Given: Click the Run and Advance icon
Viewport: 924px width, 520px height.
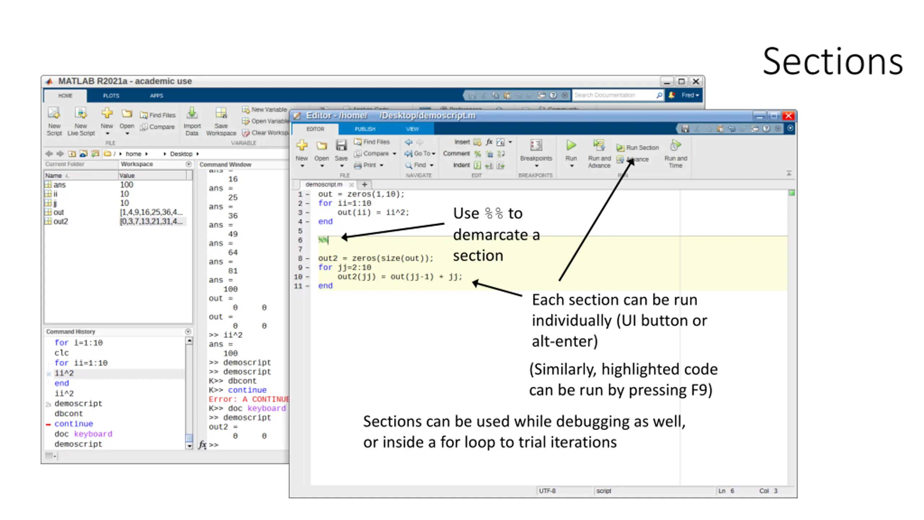Looking at the screenshot, I should pyautogui.click(x=599, y=146).
